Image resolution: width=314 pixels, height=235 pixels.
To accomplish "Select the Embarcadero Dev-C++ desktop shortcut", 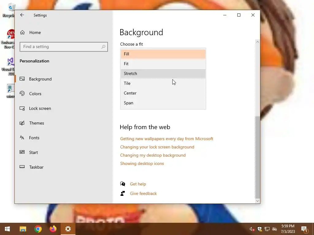I will 8,39.
